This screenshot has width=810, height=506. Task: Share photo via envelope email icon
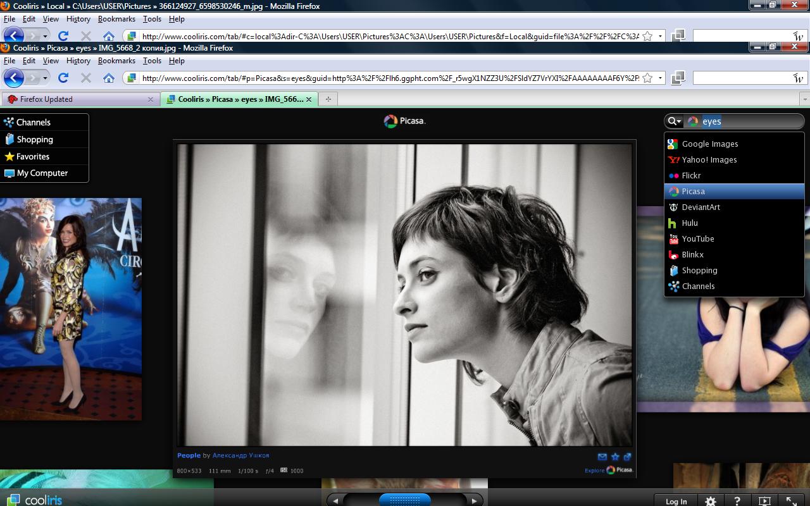coord(602,457)
